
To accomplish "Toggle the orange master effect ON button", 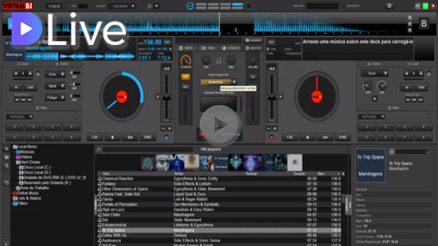I will (185, 77).
